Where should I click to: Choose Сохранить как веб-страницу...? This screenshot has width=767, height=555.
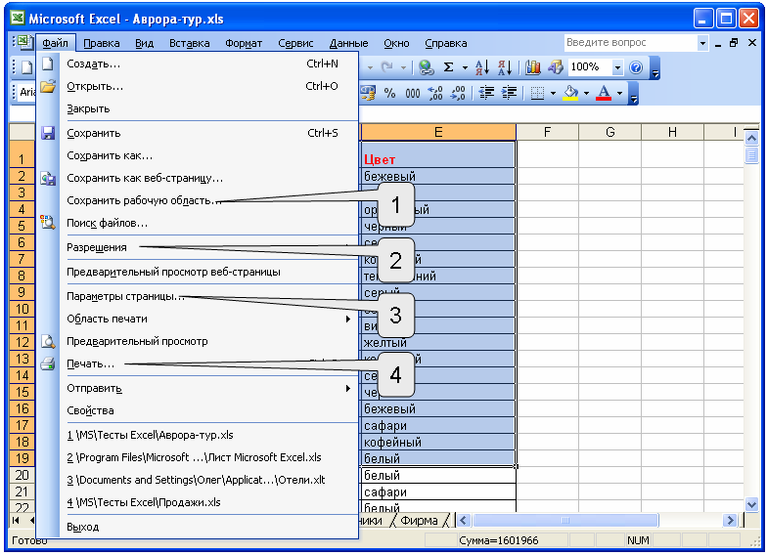click(198, 178)
